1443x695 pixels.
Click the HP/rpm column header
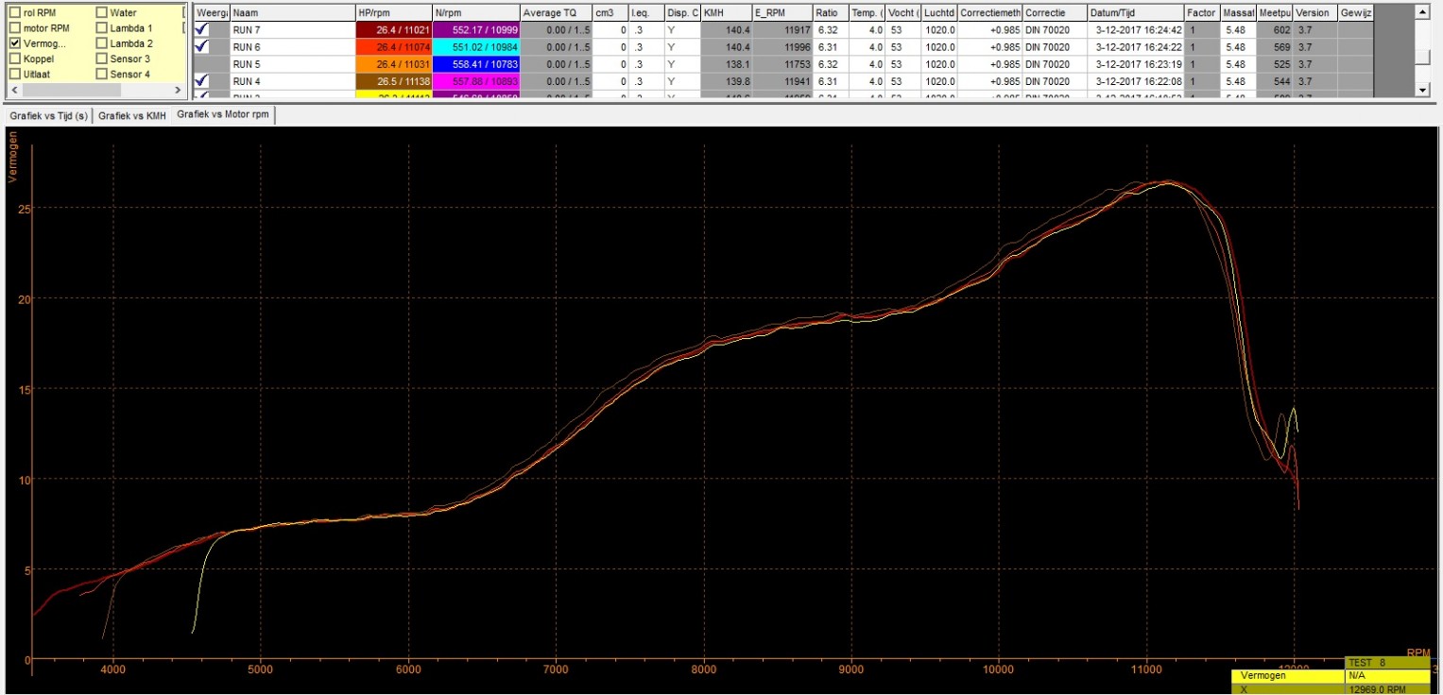393,13
